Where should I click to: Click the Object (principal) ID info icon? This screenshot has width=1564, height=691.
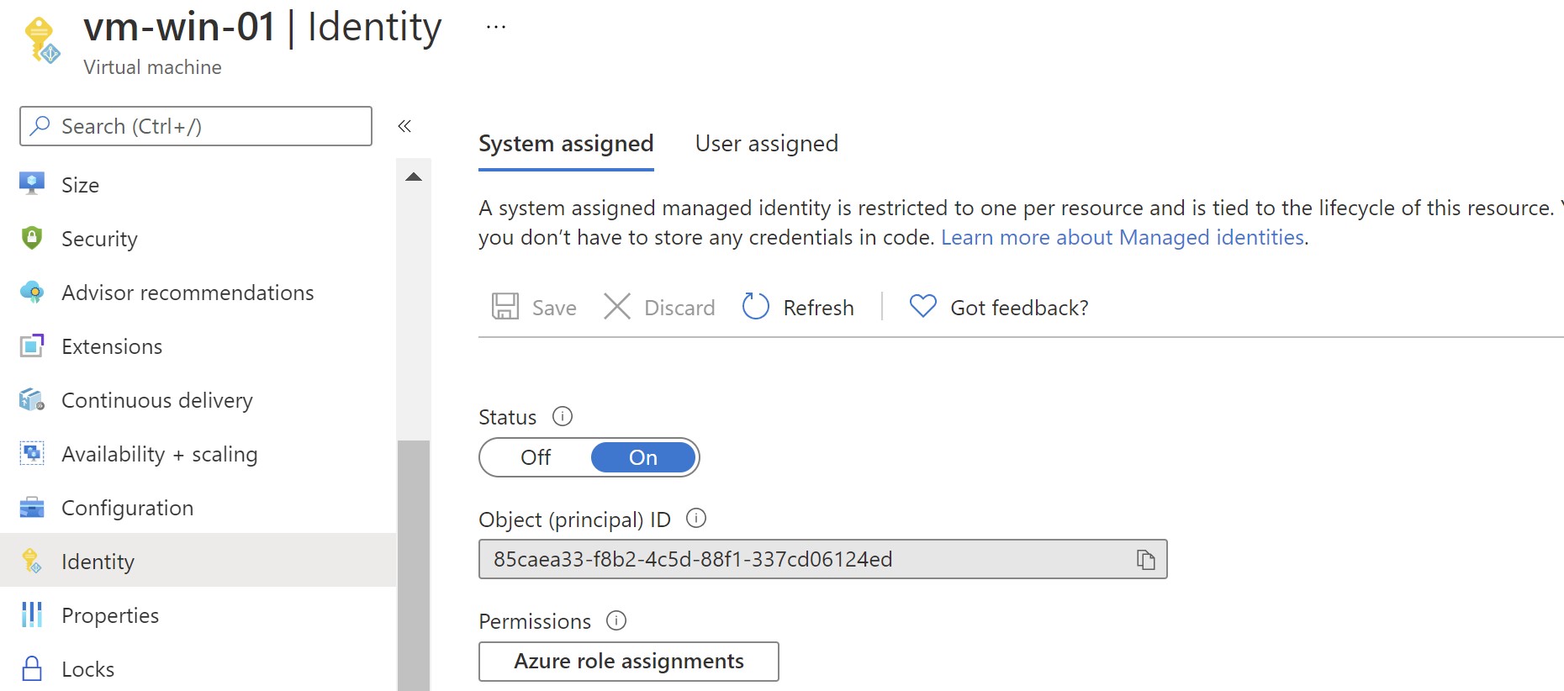(x=696, y=518)
